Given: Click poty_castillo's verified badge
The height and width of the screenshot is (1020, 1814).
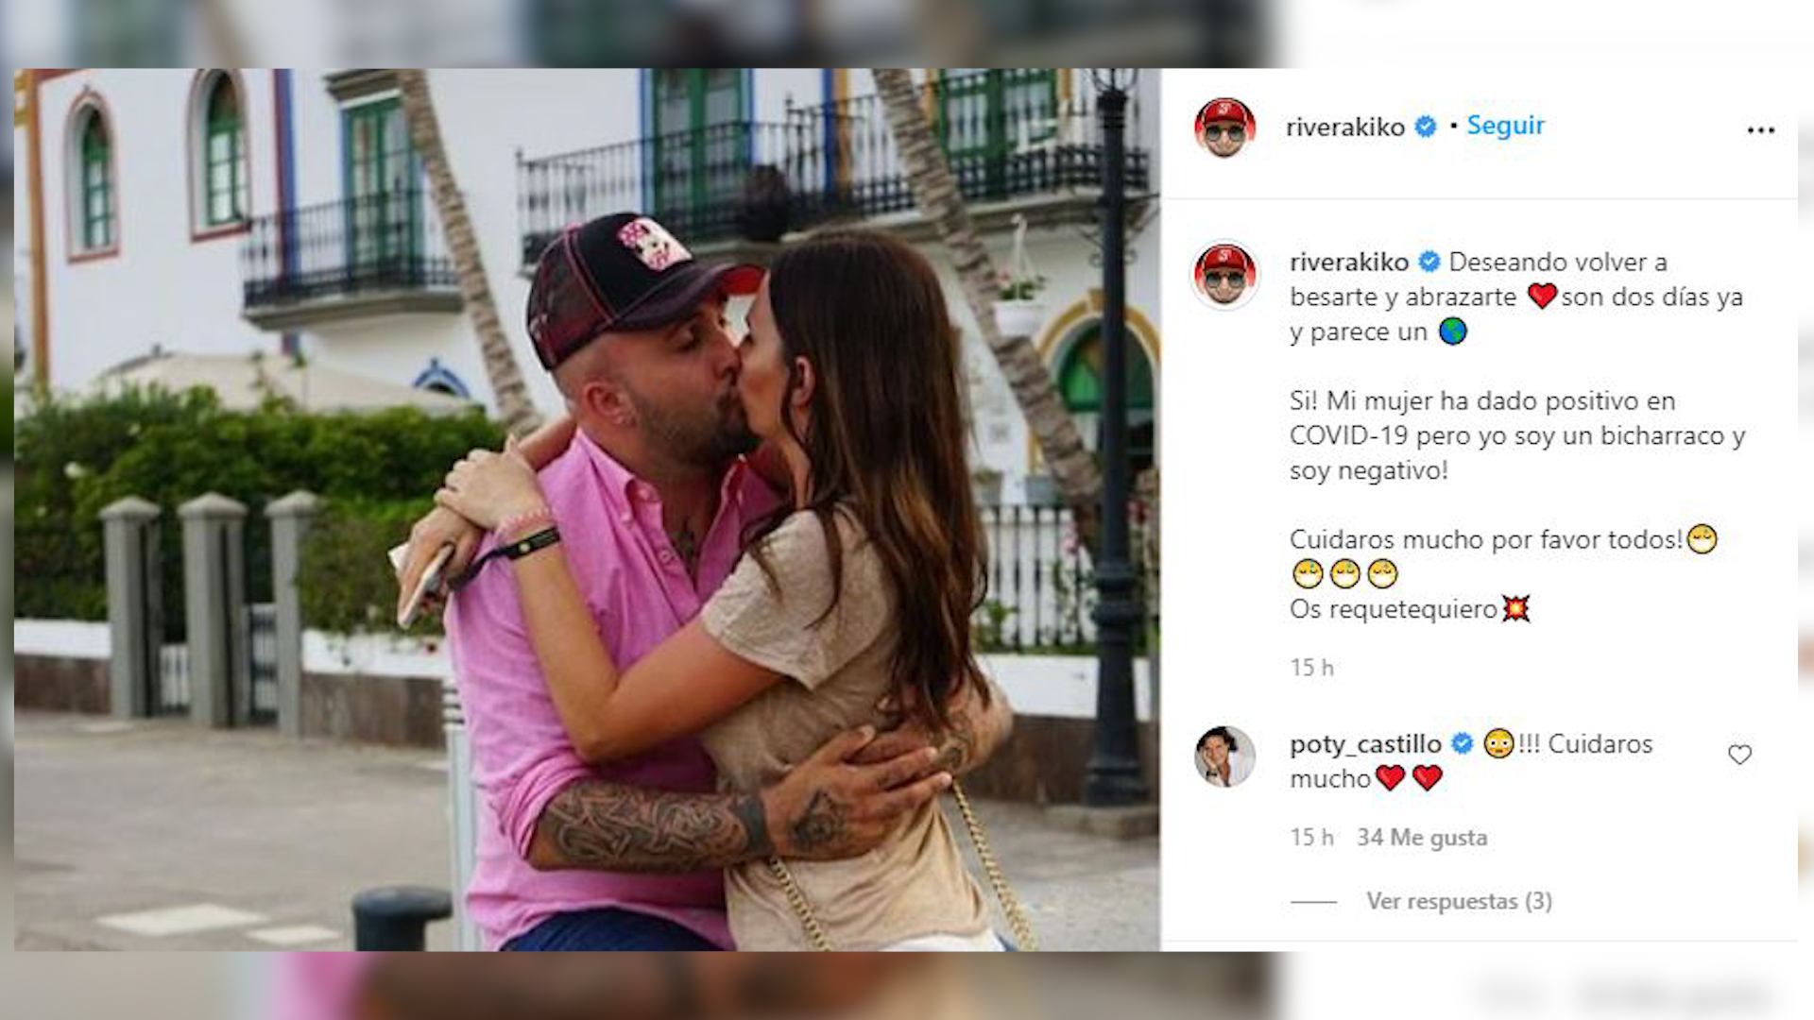Looking at the screenshot, I should click(x=1462, y=743).
